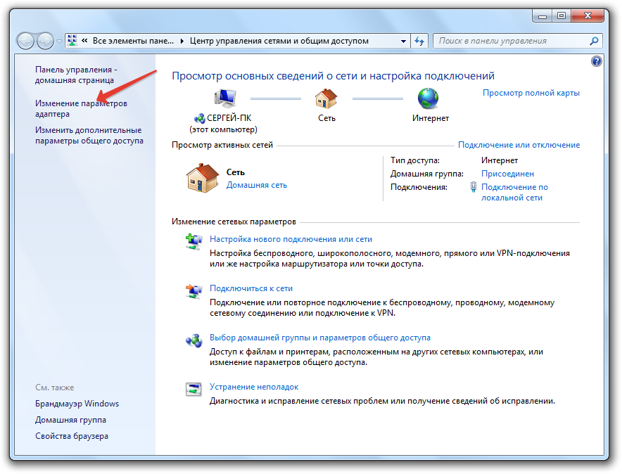Click the Домашняя сеть link
Image resolution: width=622 pixels, height=474 pixels.
click(257, 185)
